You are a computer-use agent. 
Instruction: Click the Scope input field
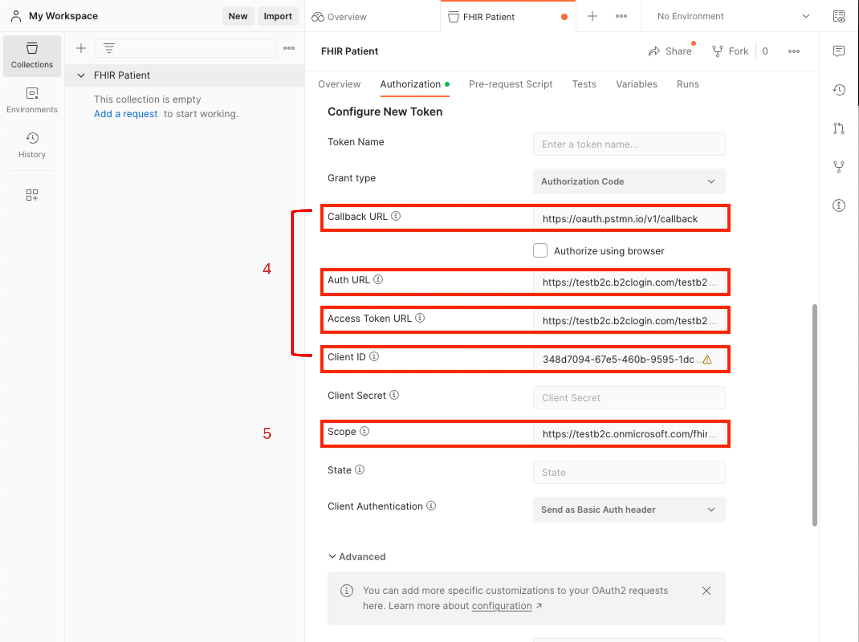point(629,434)
